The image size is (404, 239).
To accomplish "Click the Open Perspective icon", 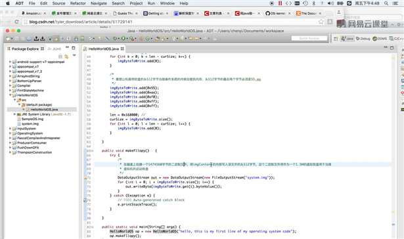I will point(336,39).
